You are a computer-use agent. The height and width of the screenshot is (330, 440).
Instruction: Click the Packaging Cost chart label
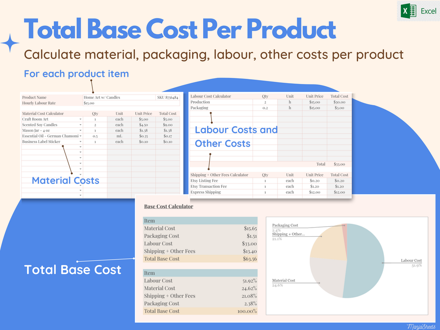[285, 225]
